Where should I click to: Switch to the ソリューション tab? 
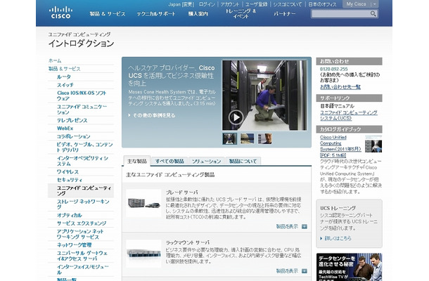point(206,162)
